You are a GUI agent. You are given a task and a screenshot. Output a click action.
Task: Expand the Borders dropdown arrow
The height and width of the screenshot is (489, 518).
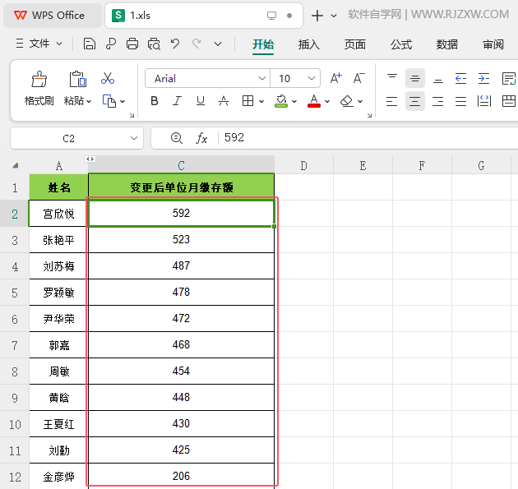click(261, 101)
